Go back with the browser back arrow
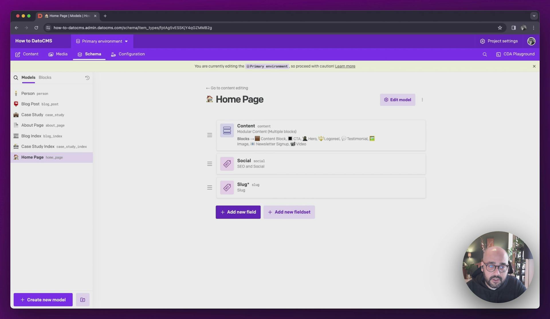The image size is (550, 319). click(16, 28)
